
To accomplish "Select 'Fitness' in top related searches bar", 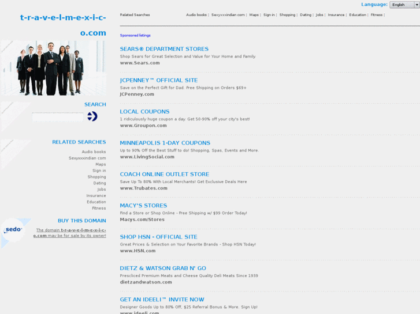I will tap(377, 15).
